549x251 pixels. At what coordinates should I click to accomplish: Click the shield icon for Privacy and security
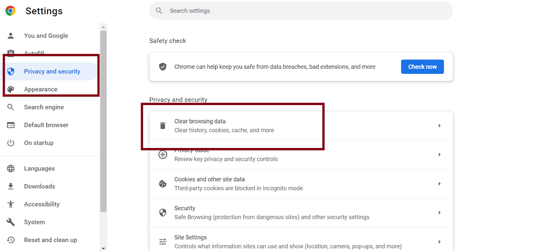pos(11,71)
